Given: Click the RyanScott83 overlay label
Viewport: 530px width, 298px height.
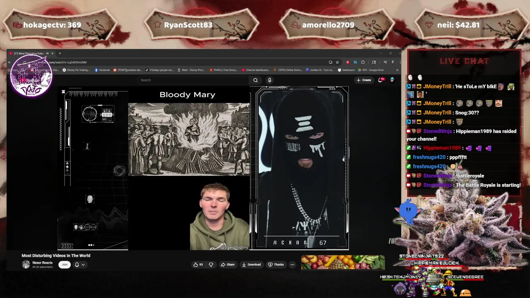Looking at the screenshot, I should [188, 25].
